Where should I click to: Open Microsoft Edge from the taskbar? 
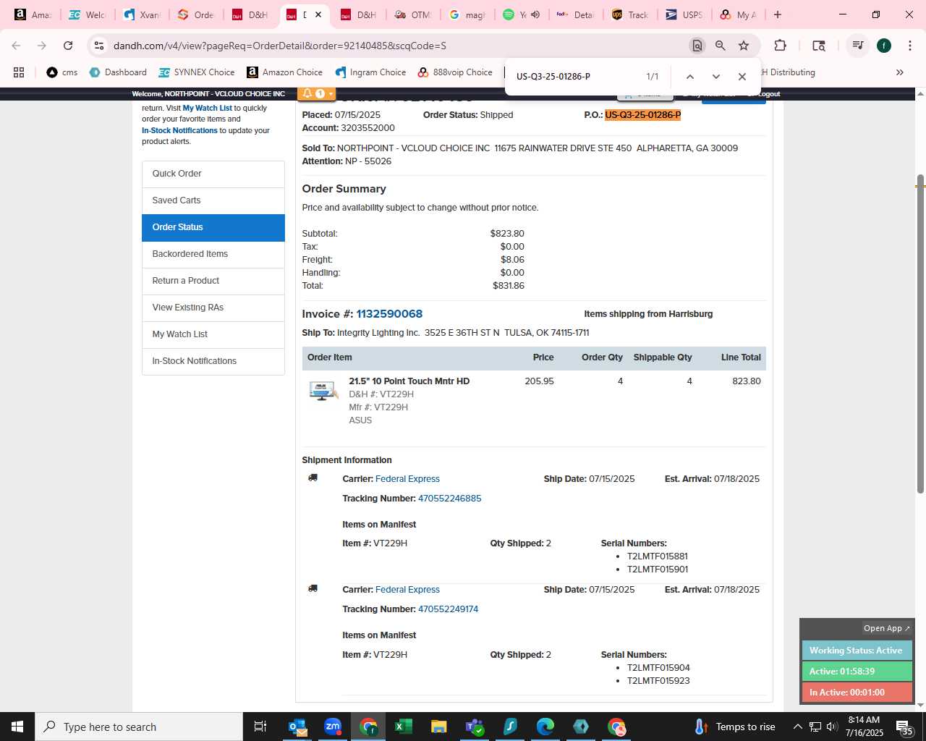[545, 727]
